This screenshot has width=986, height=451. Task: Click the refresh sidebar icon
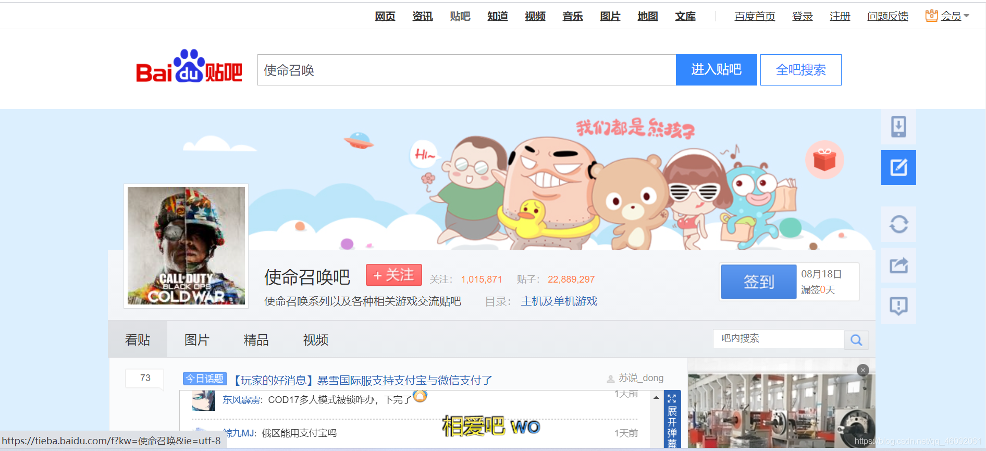pos(898,224)
